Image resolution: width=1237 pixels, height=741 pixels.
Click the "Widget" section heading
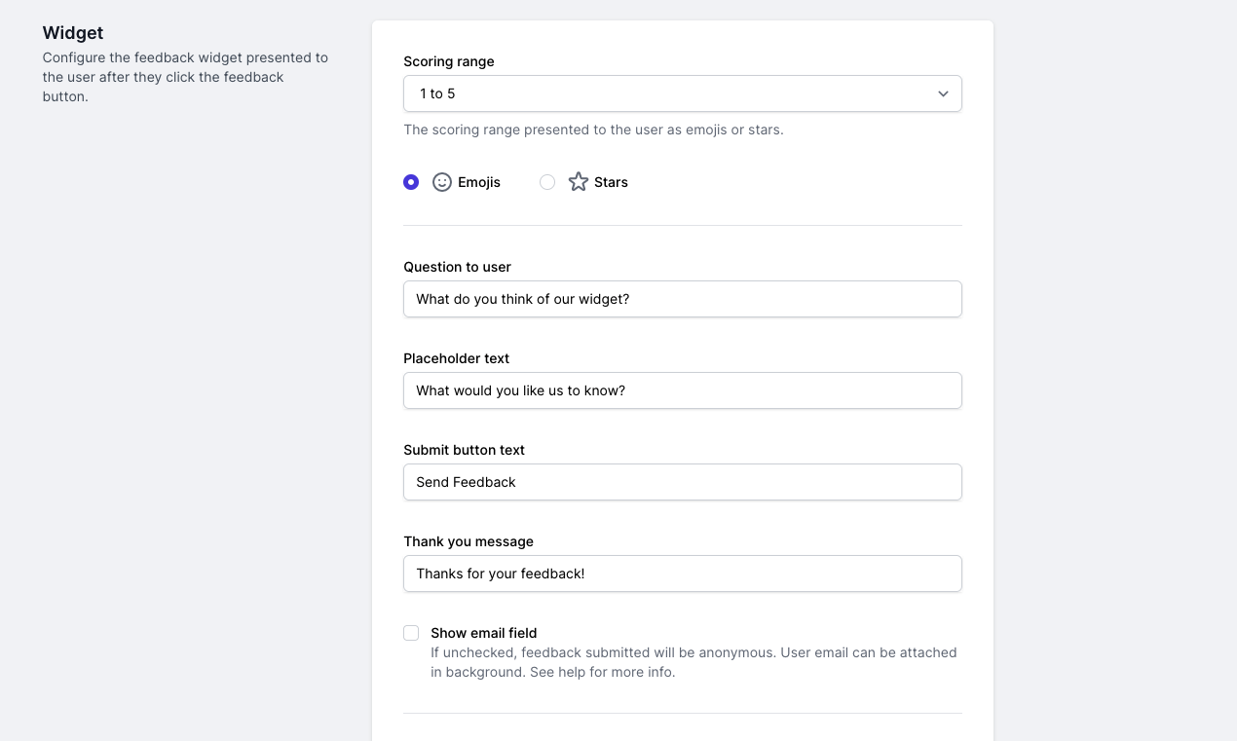[73, 33]
